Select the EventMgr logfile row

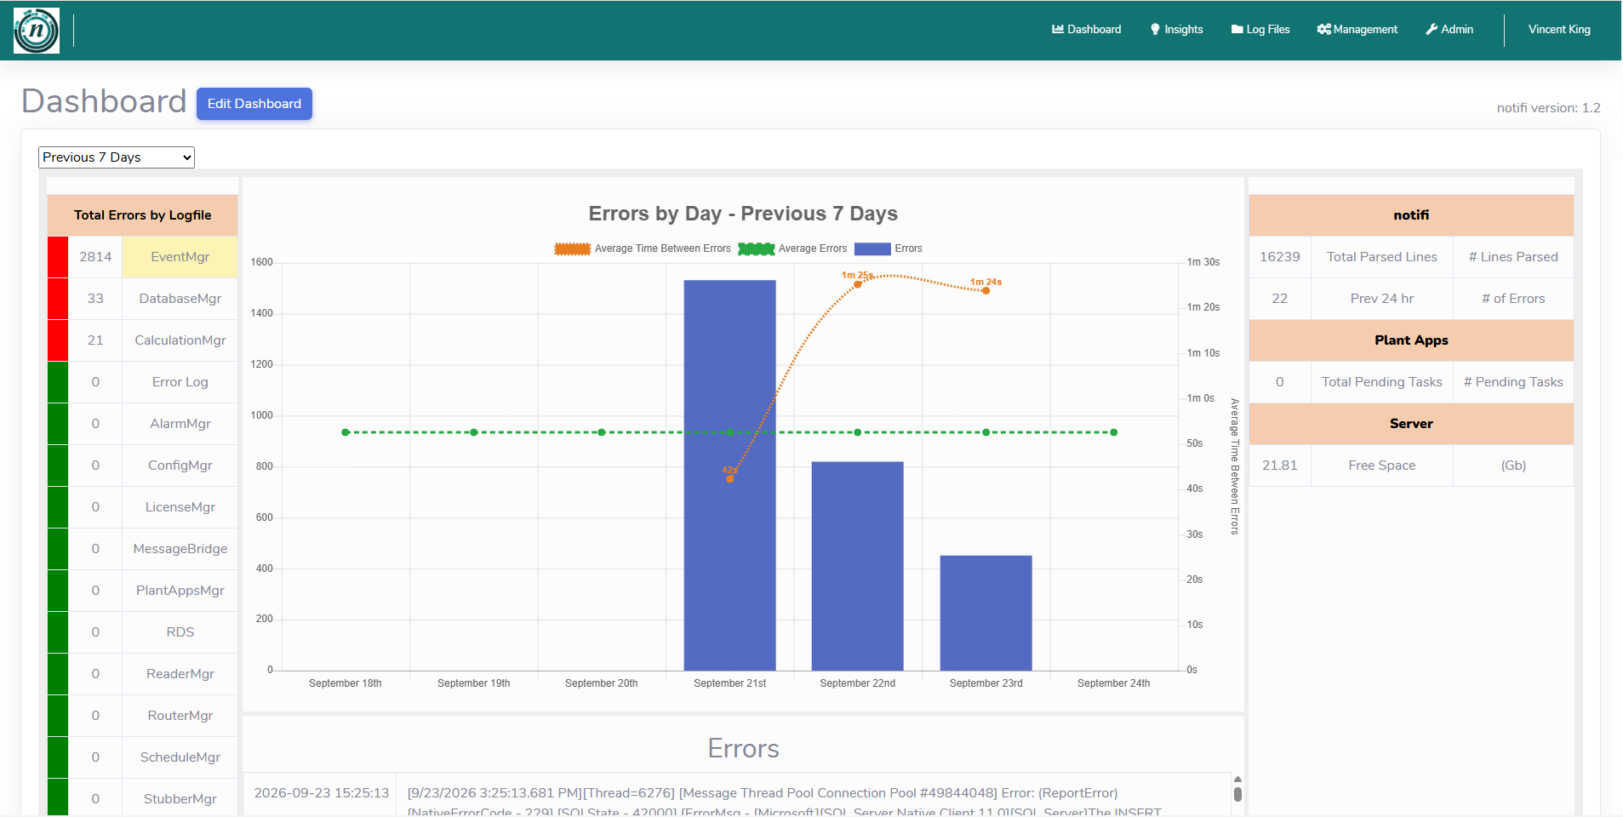(x=142, y=257)
